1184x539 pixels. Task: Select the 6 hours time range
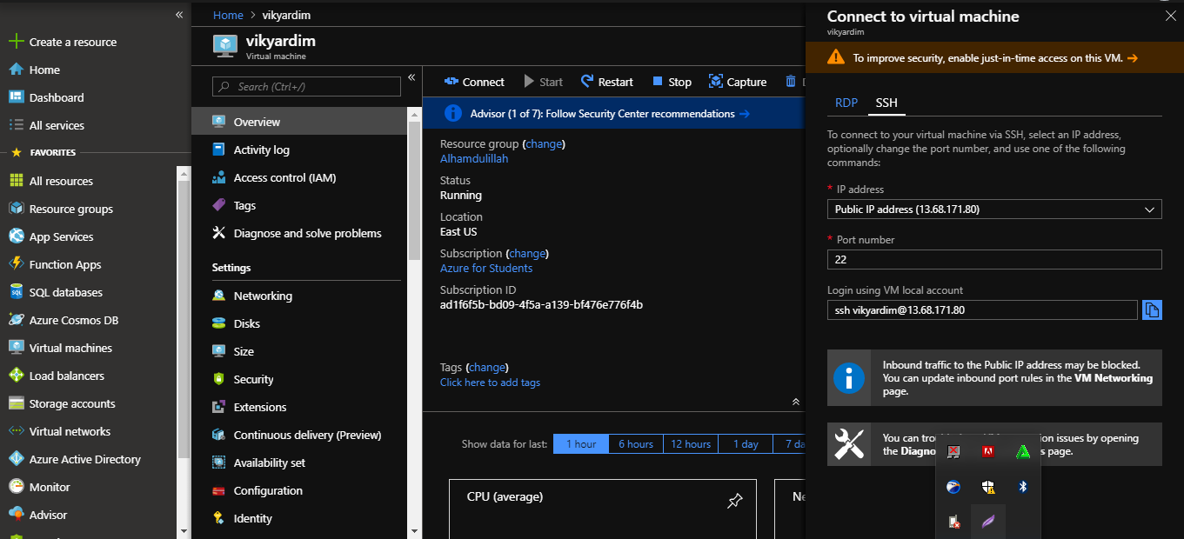point(636,444)
